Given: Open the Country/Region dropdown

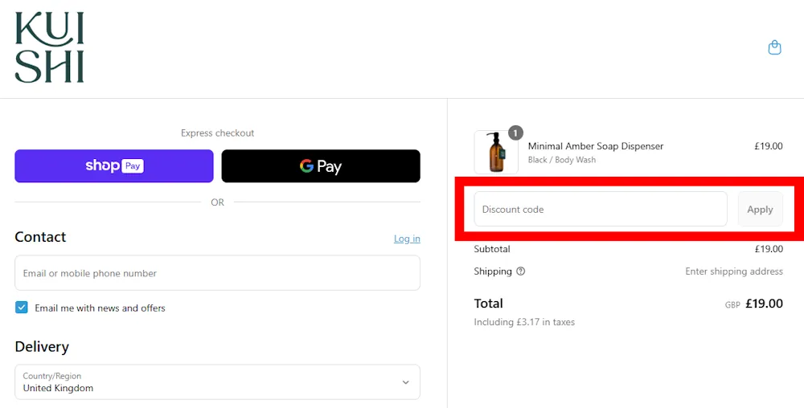Looking at the screenshot, I should coord(217,382).
